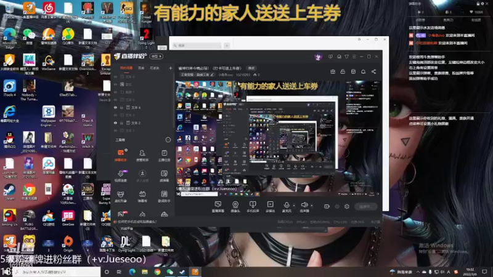This screenshot has width=493, height=277.
Task: Open Chrome from the taskbar
Action: point(158,272)
